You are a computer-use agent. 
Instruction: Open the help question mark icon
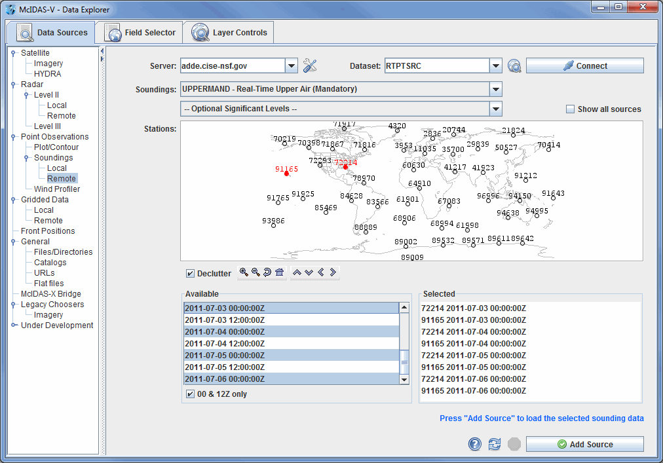475,444
